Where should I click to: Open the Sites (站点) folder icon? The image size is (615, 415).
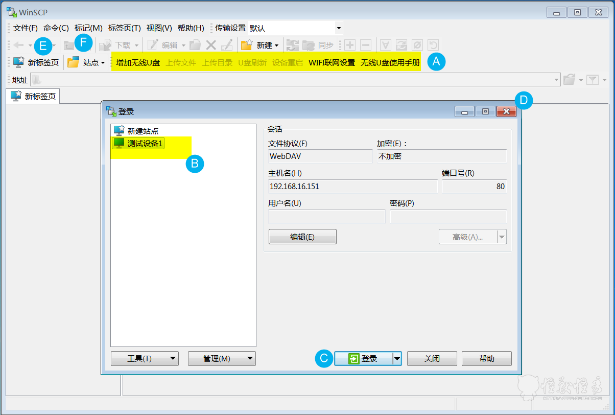[74, 62]
